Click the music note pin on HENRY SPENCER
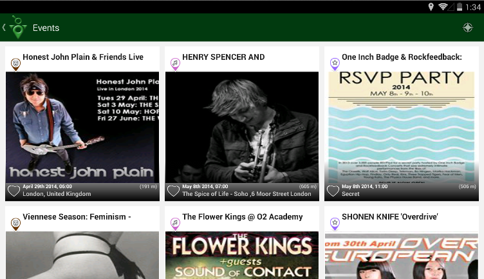 pos(175,64)
